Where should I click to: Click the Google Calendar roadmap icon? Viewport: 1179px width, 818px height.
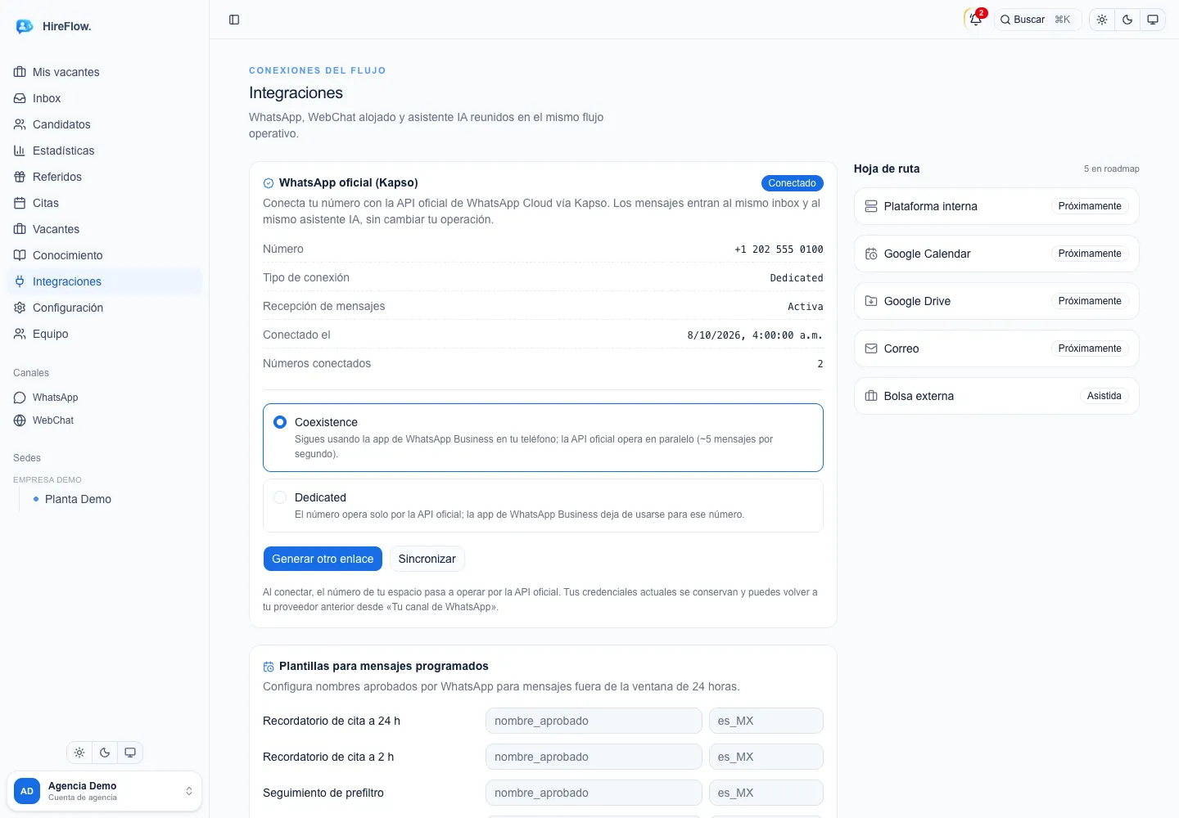(871, 254)
